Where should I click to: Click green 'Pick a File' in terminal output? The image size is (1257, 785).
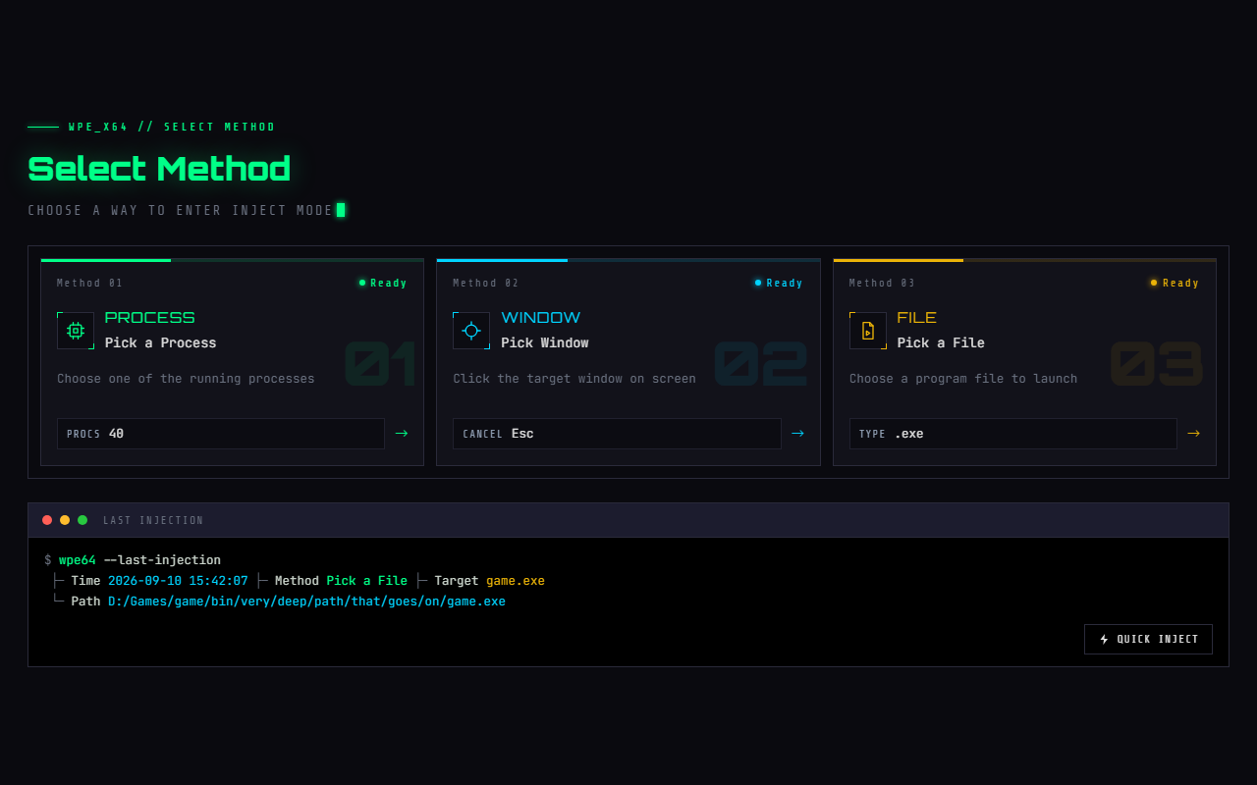click(367, 581)
